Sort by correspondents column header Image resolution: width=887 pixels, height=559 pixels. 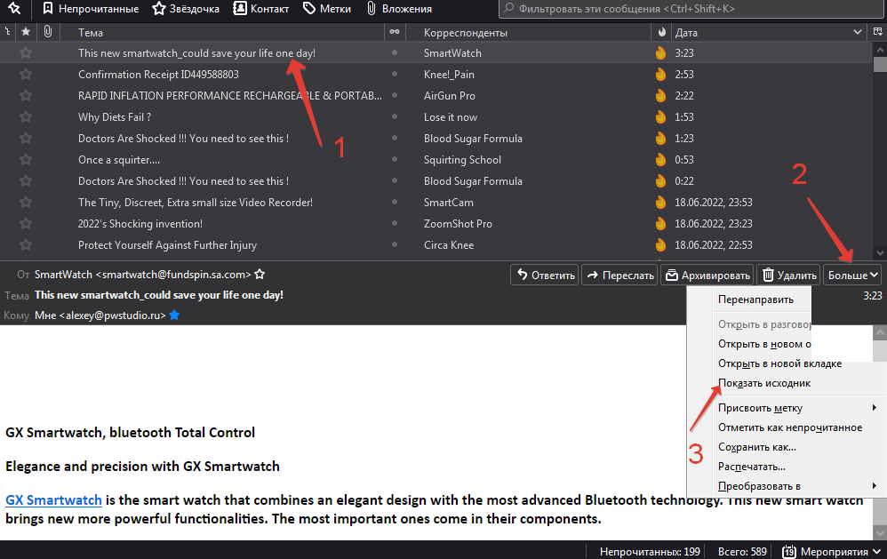[x=528, y=32]
